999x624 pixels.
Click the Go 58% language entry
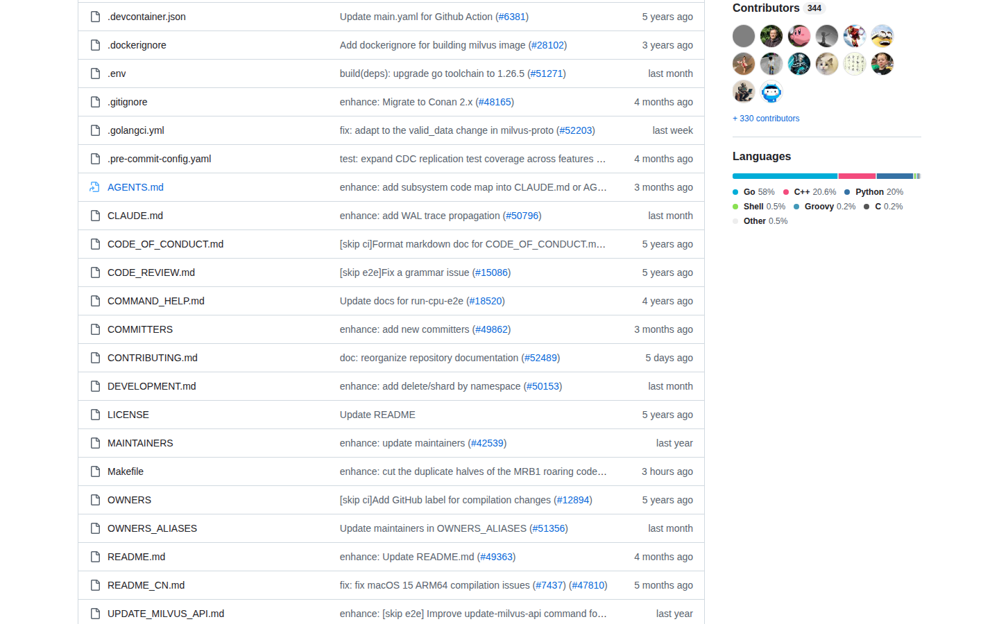(753, 192)
